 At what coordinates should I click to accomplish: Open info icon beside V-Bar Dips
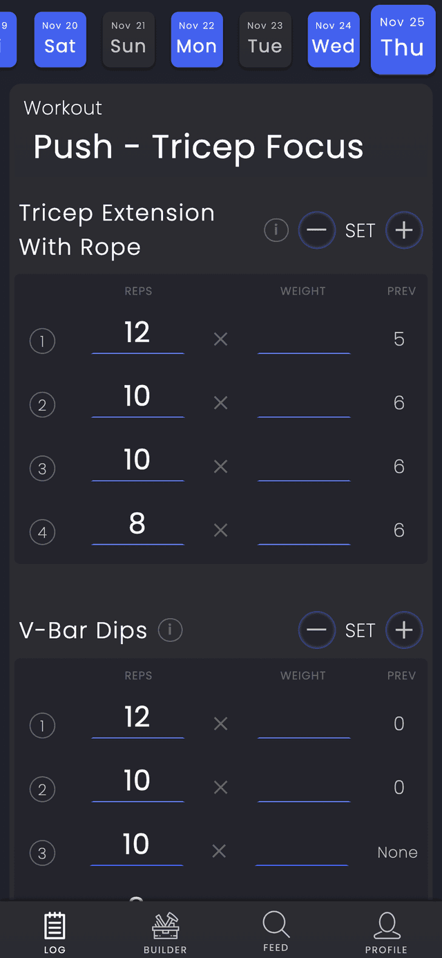click(x=170, y=630)
